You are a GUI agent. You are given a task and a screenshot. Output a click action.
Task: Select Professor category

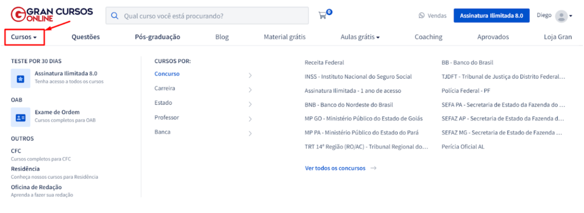pos(167,117)
